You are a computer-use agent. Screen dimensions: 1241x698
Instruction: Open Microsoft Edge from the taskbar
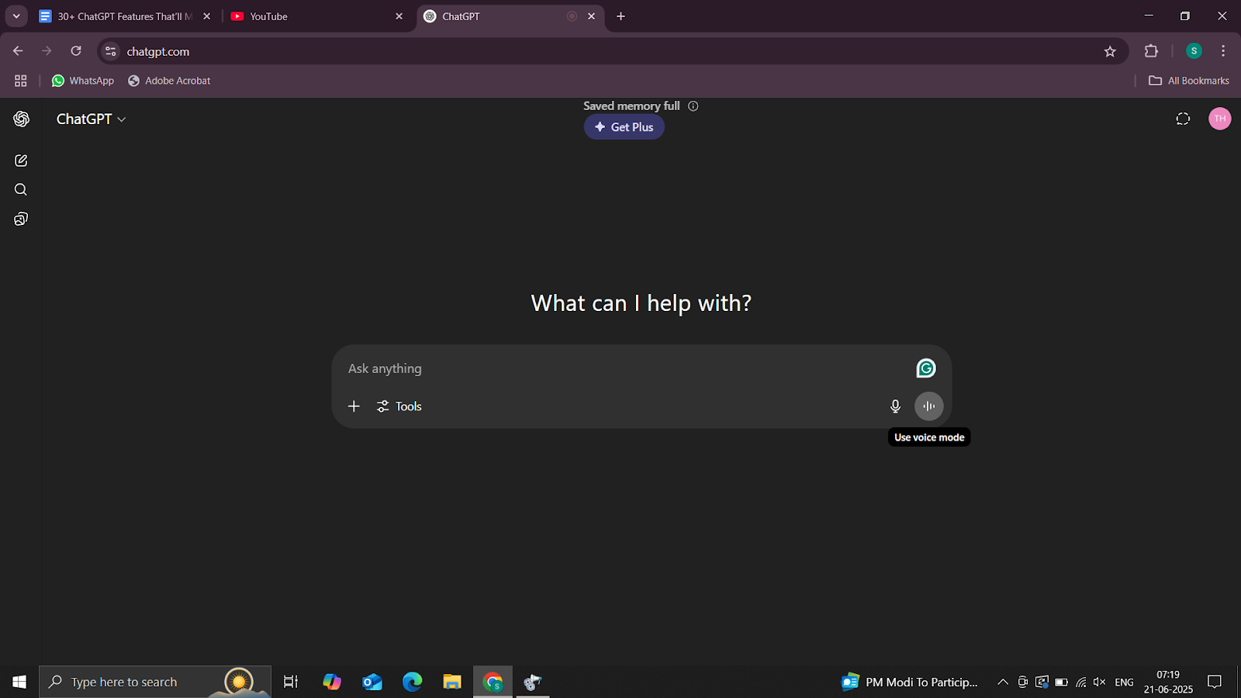click(413, 682)
